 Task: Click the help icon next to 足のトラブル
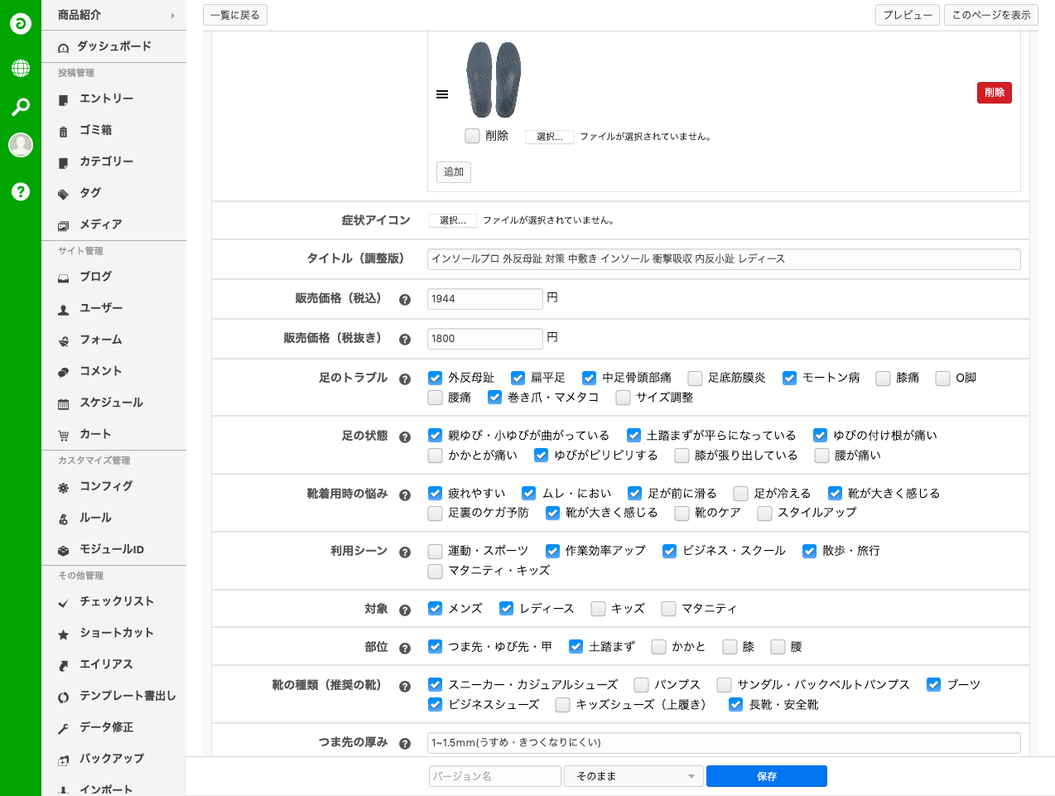[x=405, y=379]
